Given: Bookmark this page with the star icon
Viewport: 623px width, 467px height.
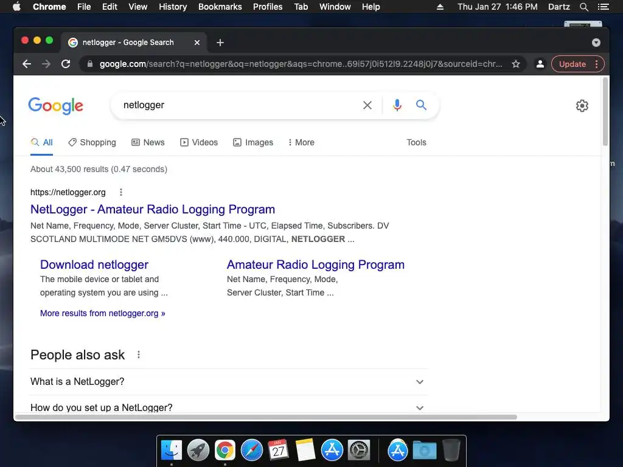Looking at the screenshot, I should (x=516, y=64).
